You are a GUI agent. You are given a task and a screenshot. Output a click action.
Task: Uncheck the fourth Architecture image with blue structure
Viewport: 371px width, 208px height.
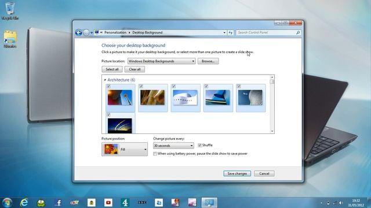[x=206, y=86]
